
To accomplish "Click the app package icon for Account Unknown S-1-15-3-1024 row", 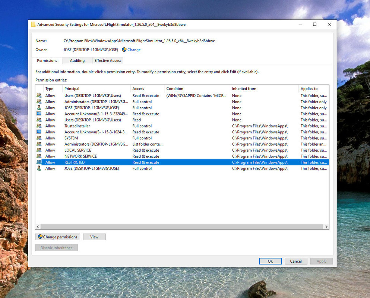I will [39, 131].
